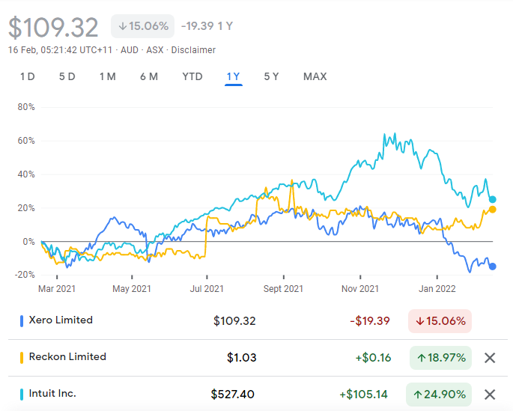This screenshot has height=411, width=513.
Task: Click the teal Intuit Inc. colour marker
Action: (x=22, y=395)
